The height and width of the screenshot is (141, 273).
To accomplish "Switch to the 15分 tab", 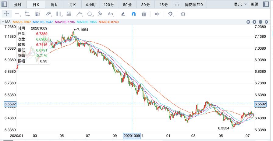I will 164,5.
